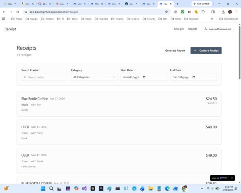Open the UBER receipt with Frank
This screenshot has width=241, height=193.
119,161
